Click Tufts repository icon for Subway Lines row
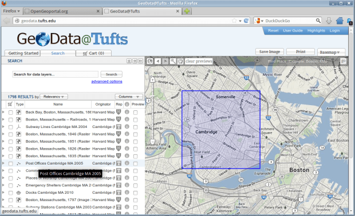The image size is (355, 216). pyautogui.click(x=119, y=127)
